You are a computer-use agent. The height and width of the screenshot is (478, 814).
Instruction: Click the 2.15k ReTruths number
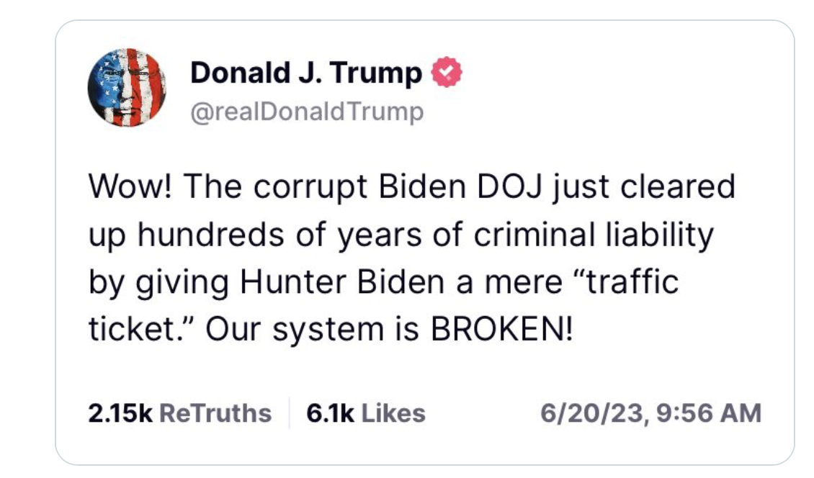tap(119, 413)
